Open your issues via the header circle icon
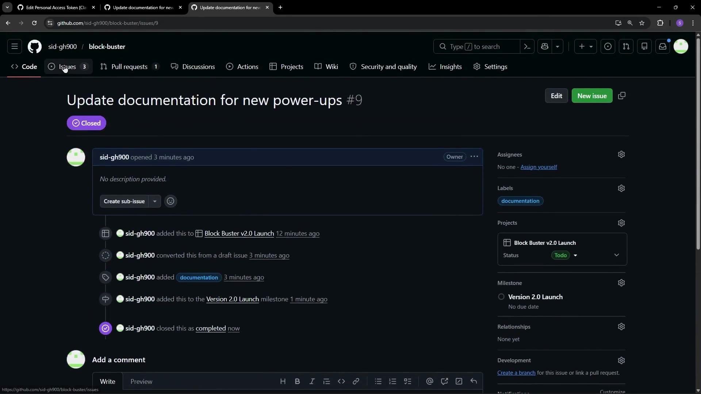701x394 pixels. (608, 46)
